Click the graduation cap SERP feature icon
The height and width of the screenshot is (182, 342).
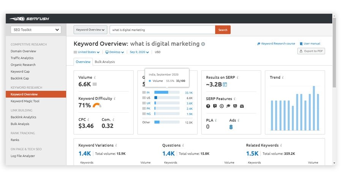coord(228,106)
